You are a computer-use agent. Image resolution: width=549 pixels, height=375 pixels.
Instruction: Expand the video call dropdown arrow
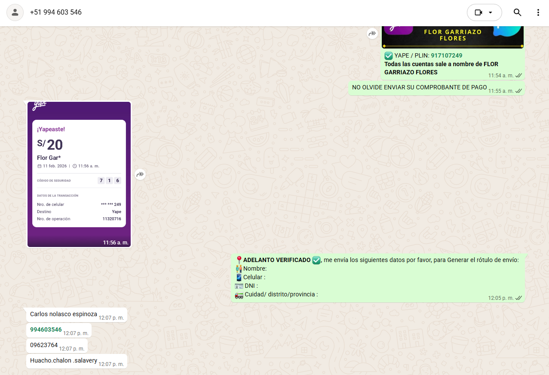pos(491,12)
